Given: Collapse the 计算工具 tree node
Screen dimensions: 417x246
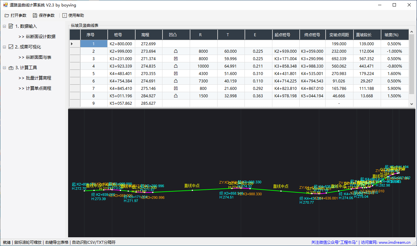Looking at the screenshot, I should [x=4, y=68].
